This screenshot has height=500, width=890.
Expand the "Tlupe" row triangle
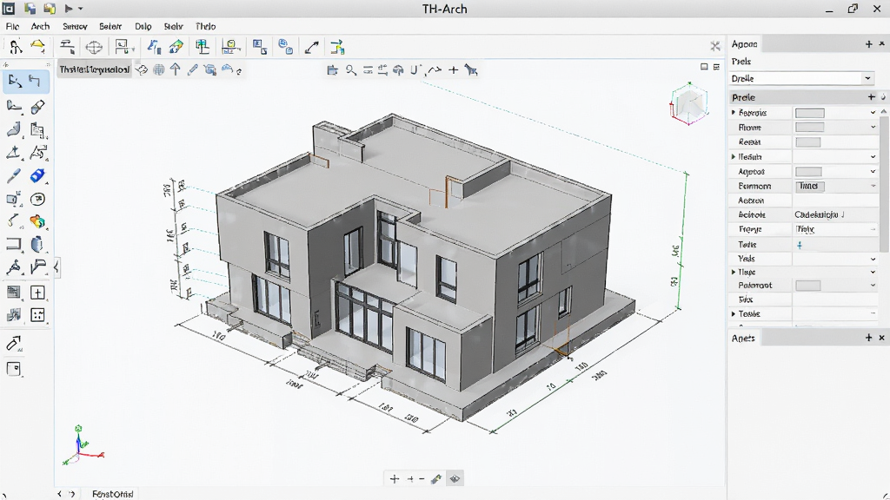tap(734, 272)
